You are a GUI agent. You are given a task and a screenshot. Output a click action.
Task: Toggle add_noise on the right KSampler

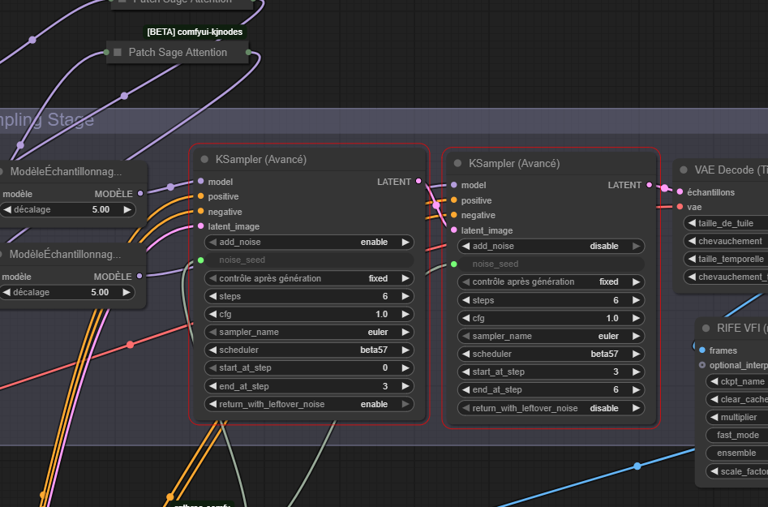coord(551,246)
